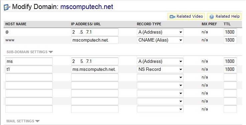Viewport: 246px width, 125px height.
Task: Expand the Mail Settings section
Action: click(23, 121)
